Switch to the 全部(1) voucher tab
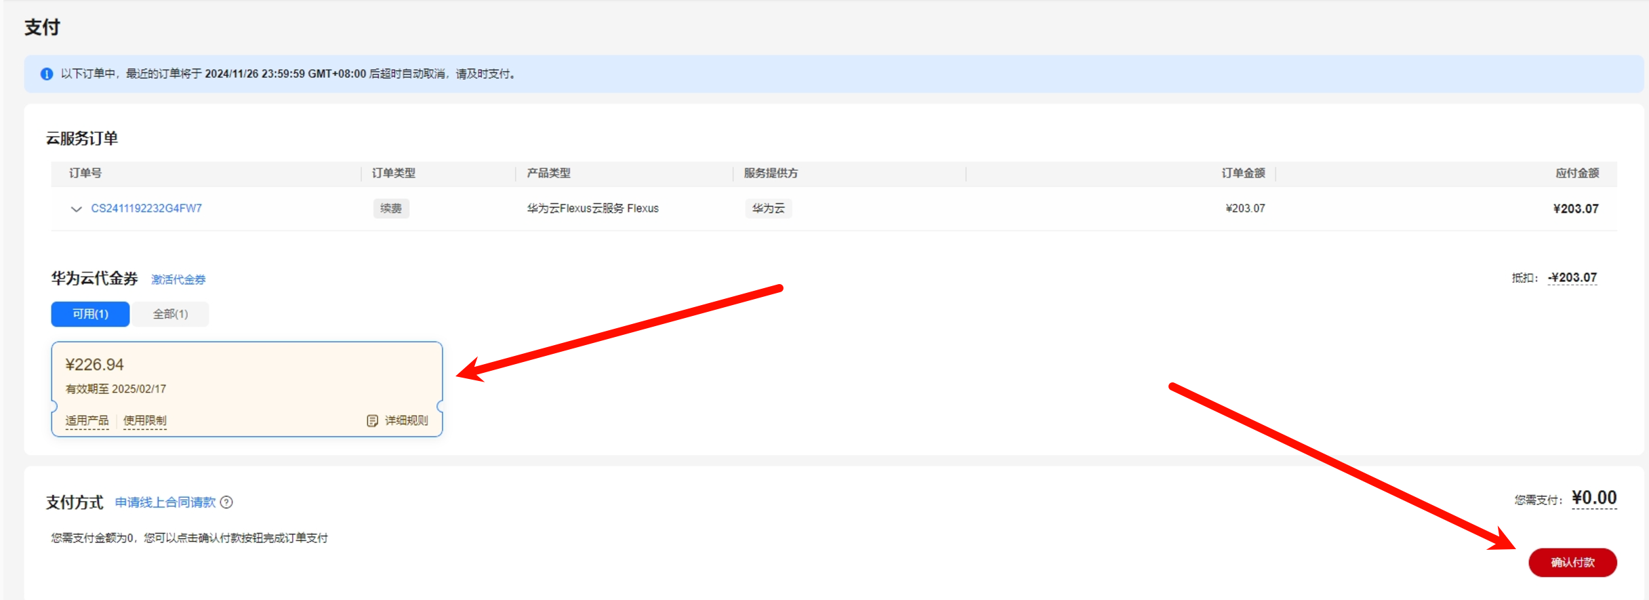This screenshot has width=1649, height=600. [170, 315]
